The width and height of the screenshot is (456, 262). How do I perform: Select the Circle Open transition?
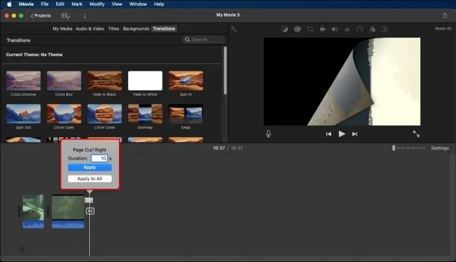[x=64, y=114]
